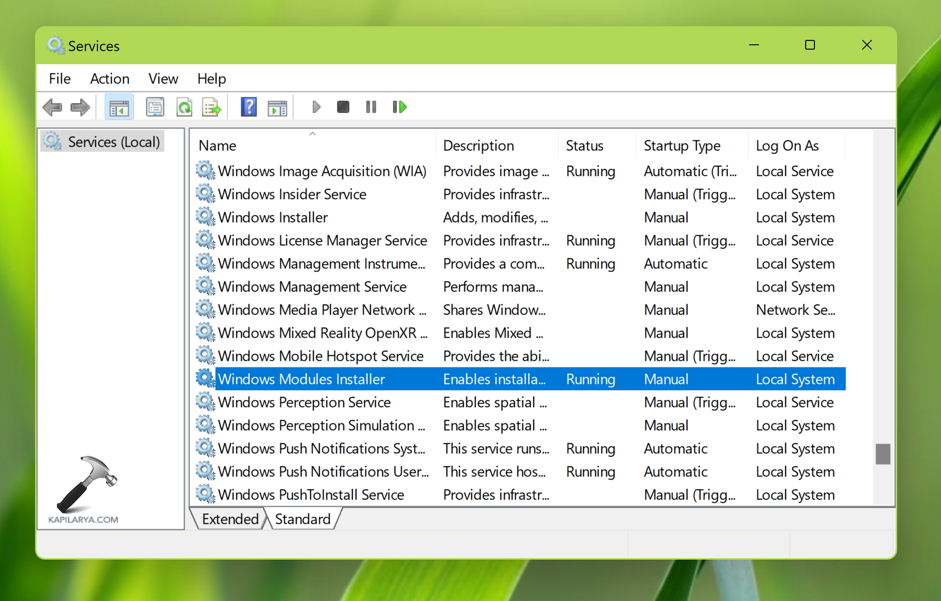The height and width of the screenshot is (601, 941).
Task: Pause the selected service
Action: [x=370, y=107]
